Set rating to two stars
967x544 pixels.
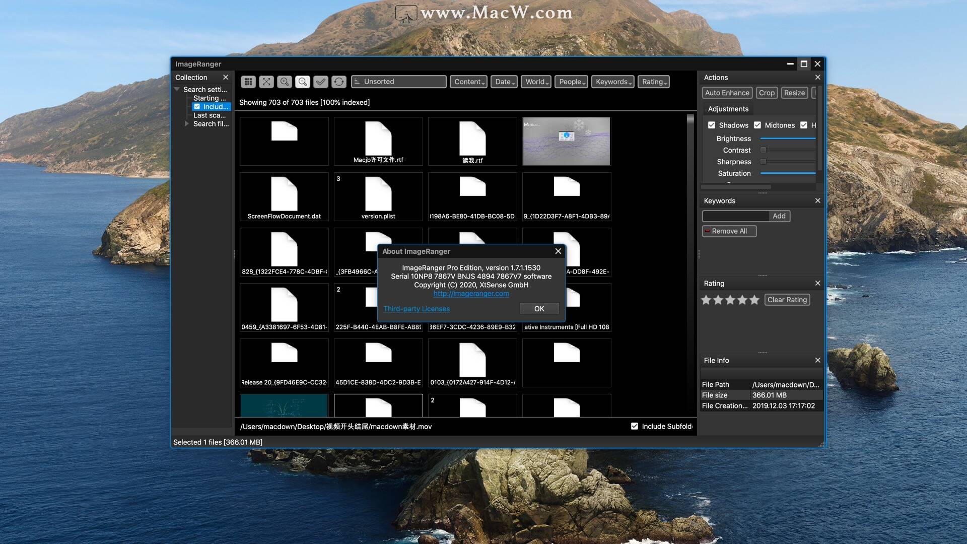click(x=718, y=300)
